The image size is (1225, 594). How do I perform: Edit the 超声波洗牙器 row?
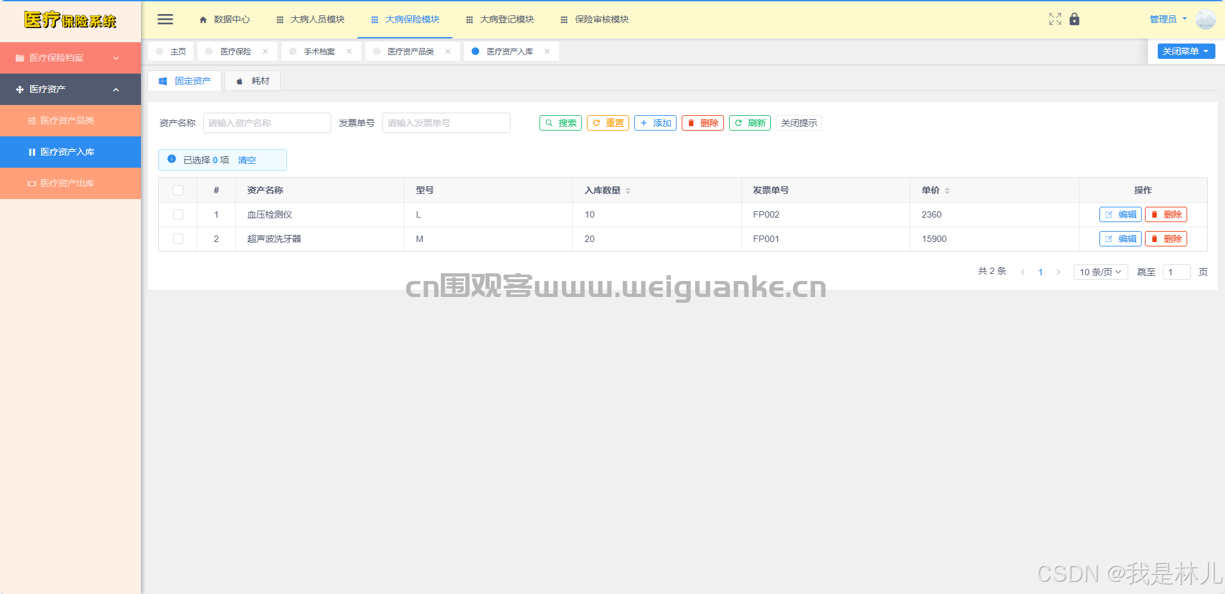click(x=1121, y=239)
